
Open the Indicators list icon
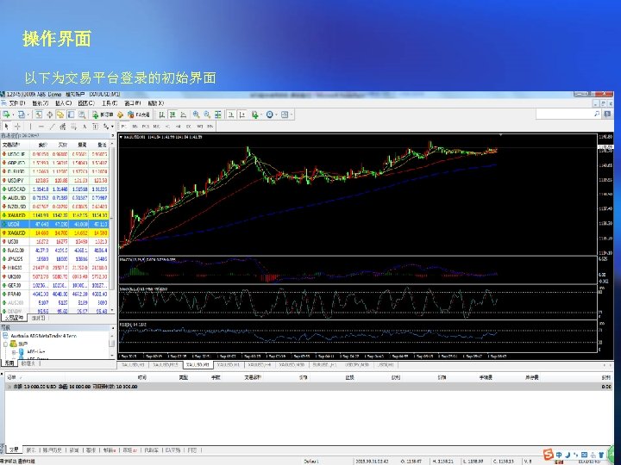pos(254,115)
